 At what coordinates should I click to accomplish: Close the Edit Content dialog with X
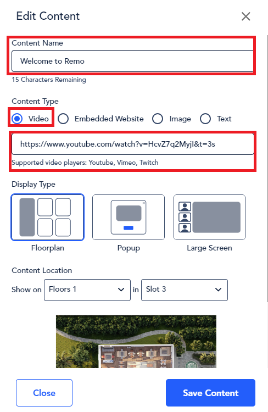pos(245,16)
